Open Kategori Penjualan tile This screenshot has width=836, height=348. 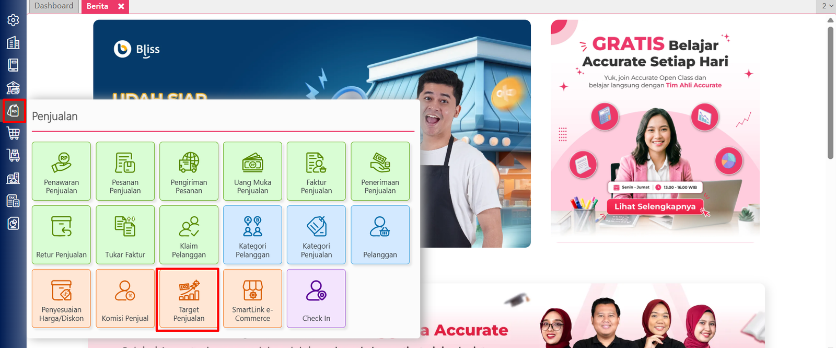(x=316, y=235)
